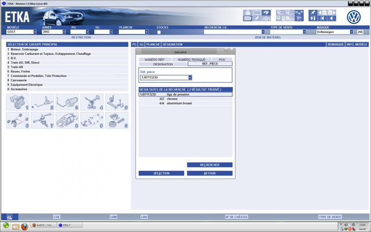Toggle the STOCKS checkbox
This screenshot has width=371, height=232.
[x=159, y=32]
